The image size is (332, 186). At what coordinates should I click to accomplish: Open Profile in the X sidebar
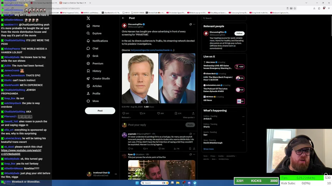(93, 94)
